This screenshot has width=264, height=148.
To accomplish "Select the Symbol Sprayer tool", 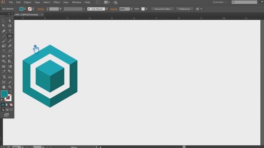I will pos(4,77).
